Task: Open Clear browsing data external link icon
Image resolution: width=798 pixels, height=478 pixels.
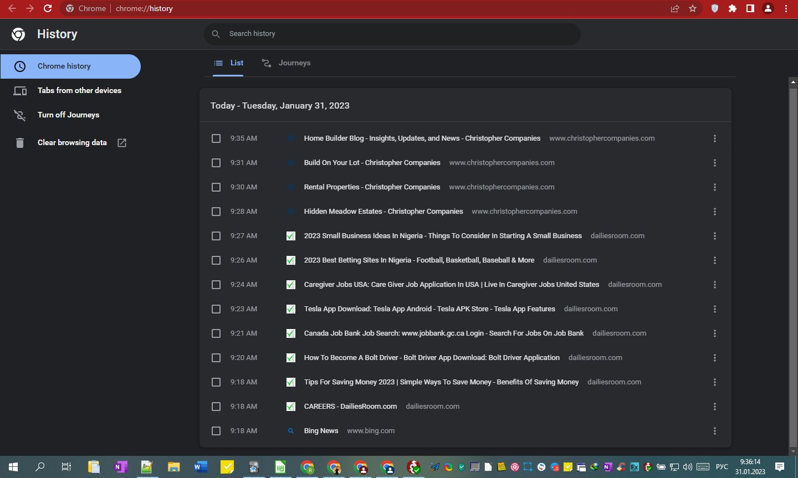Action: [122, 143]
